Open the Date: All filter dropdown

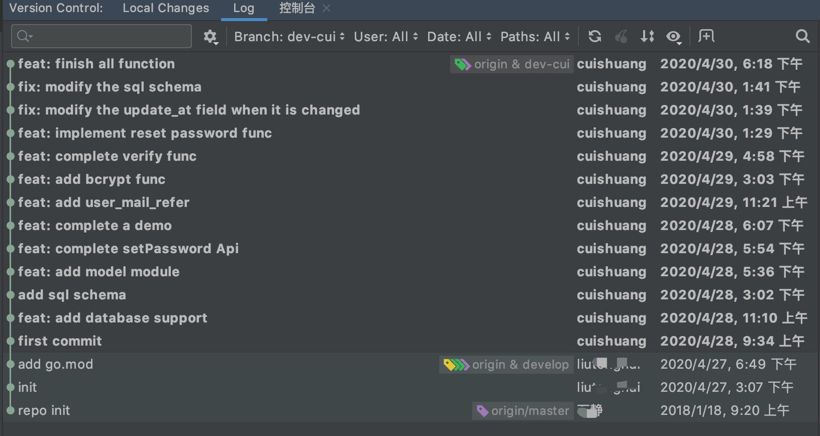[459, 37]
